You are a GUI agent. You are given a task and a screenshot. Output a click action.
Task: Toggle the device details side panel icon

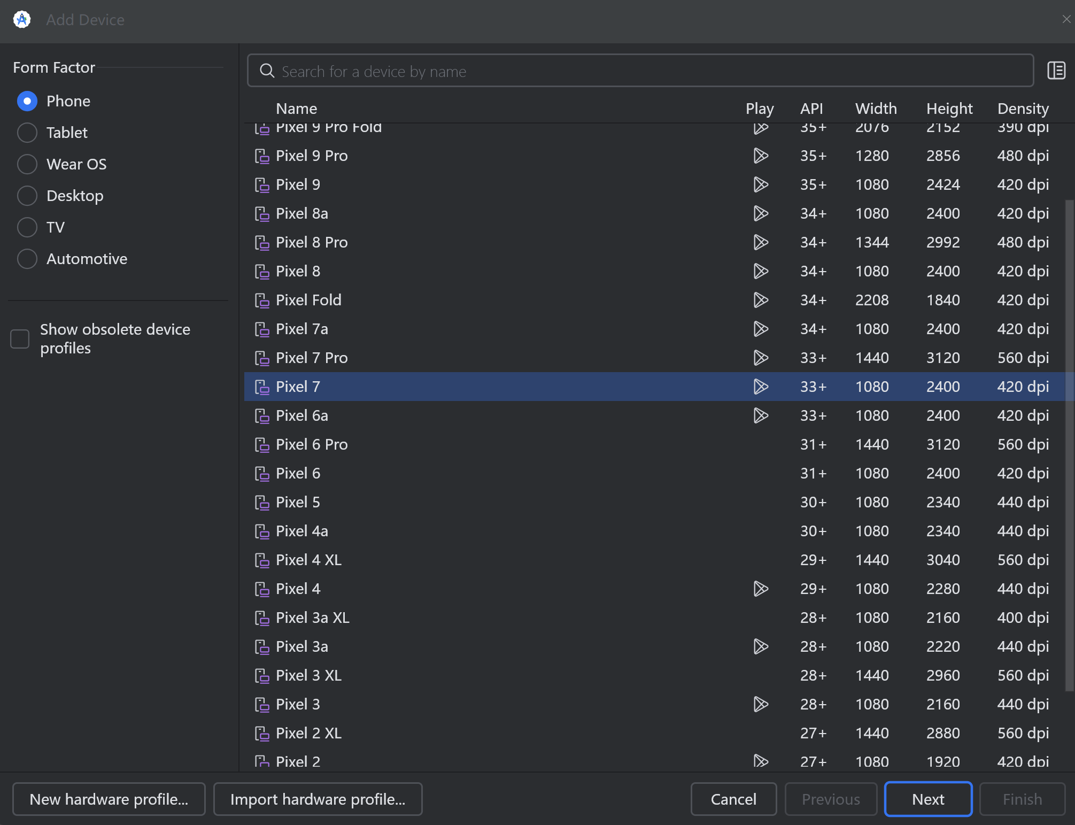click(1056, 71)
